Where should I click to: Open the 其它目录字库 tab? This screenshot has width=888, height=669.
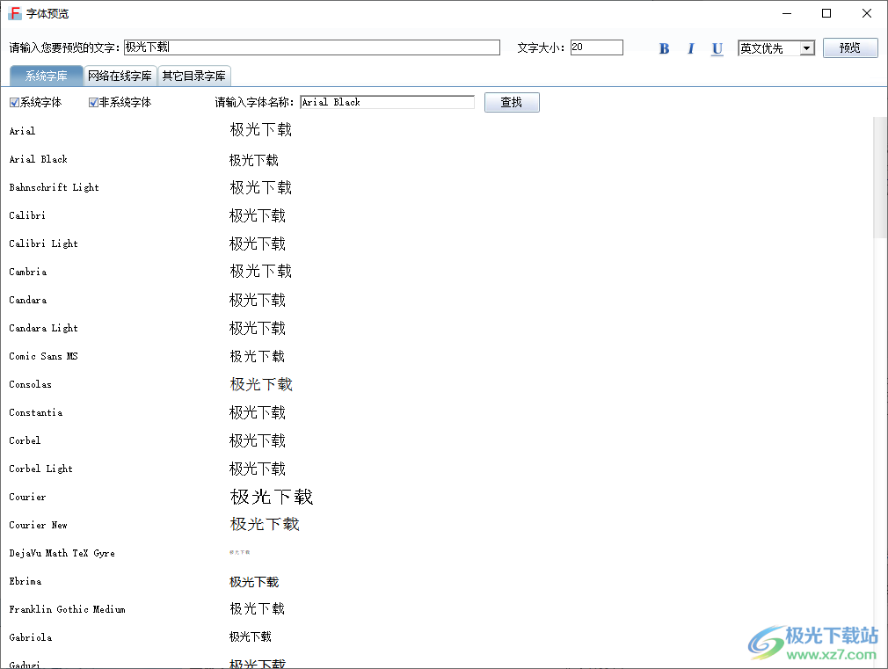[195, 76]
